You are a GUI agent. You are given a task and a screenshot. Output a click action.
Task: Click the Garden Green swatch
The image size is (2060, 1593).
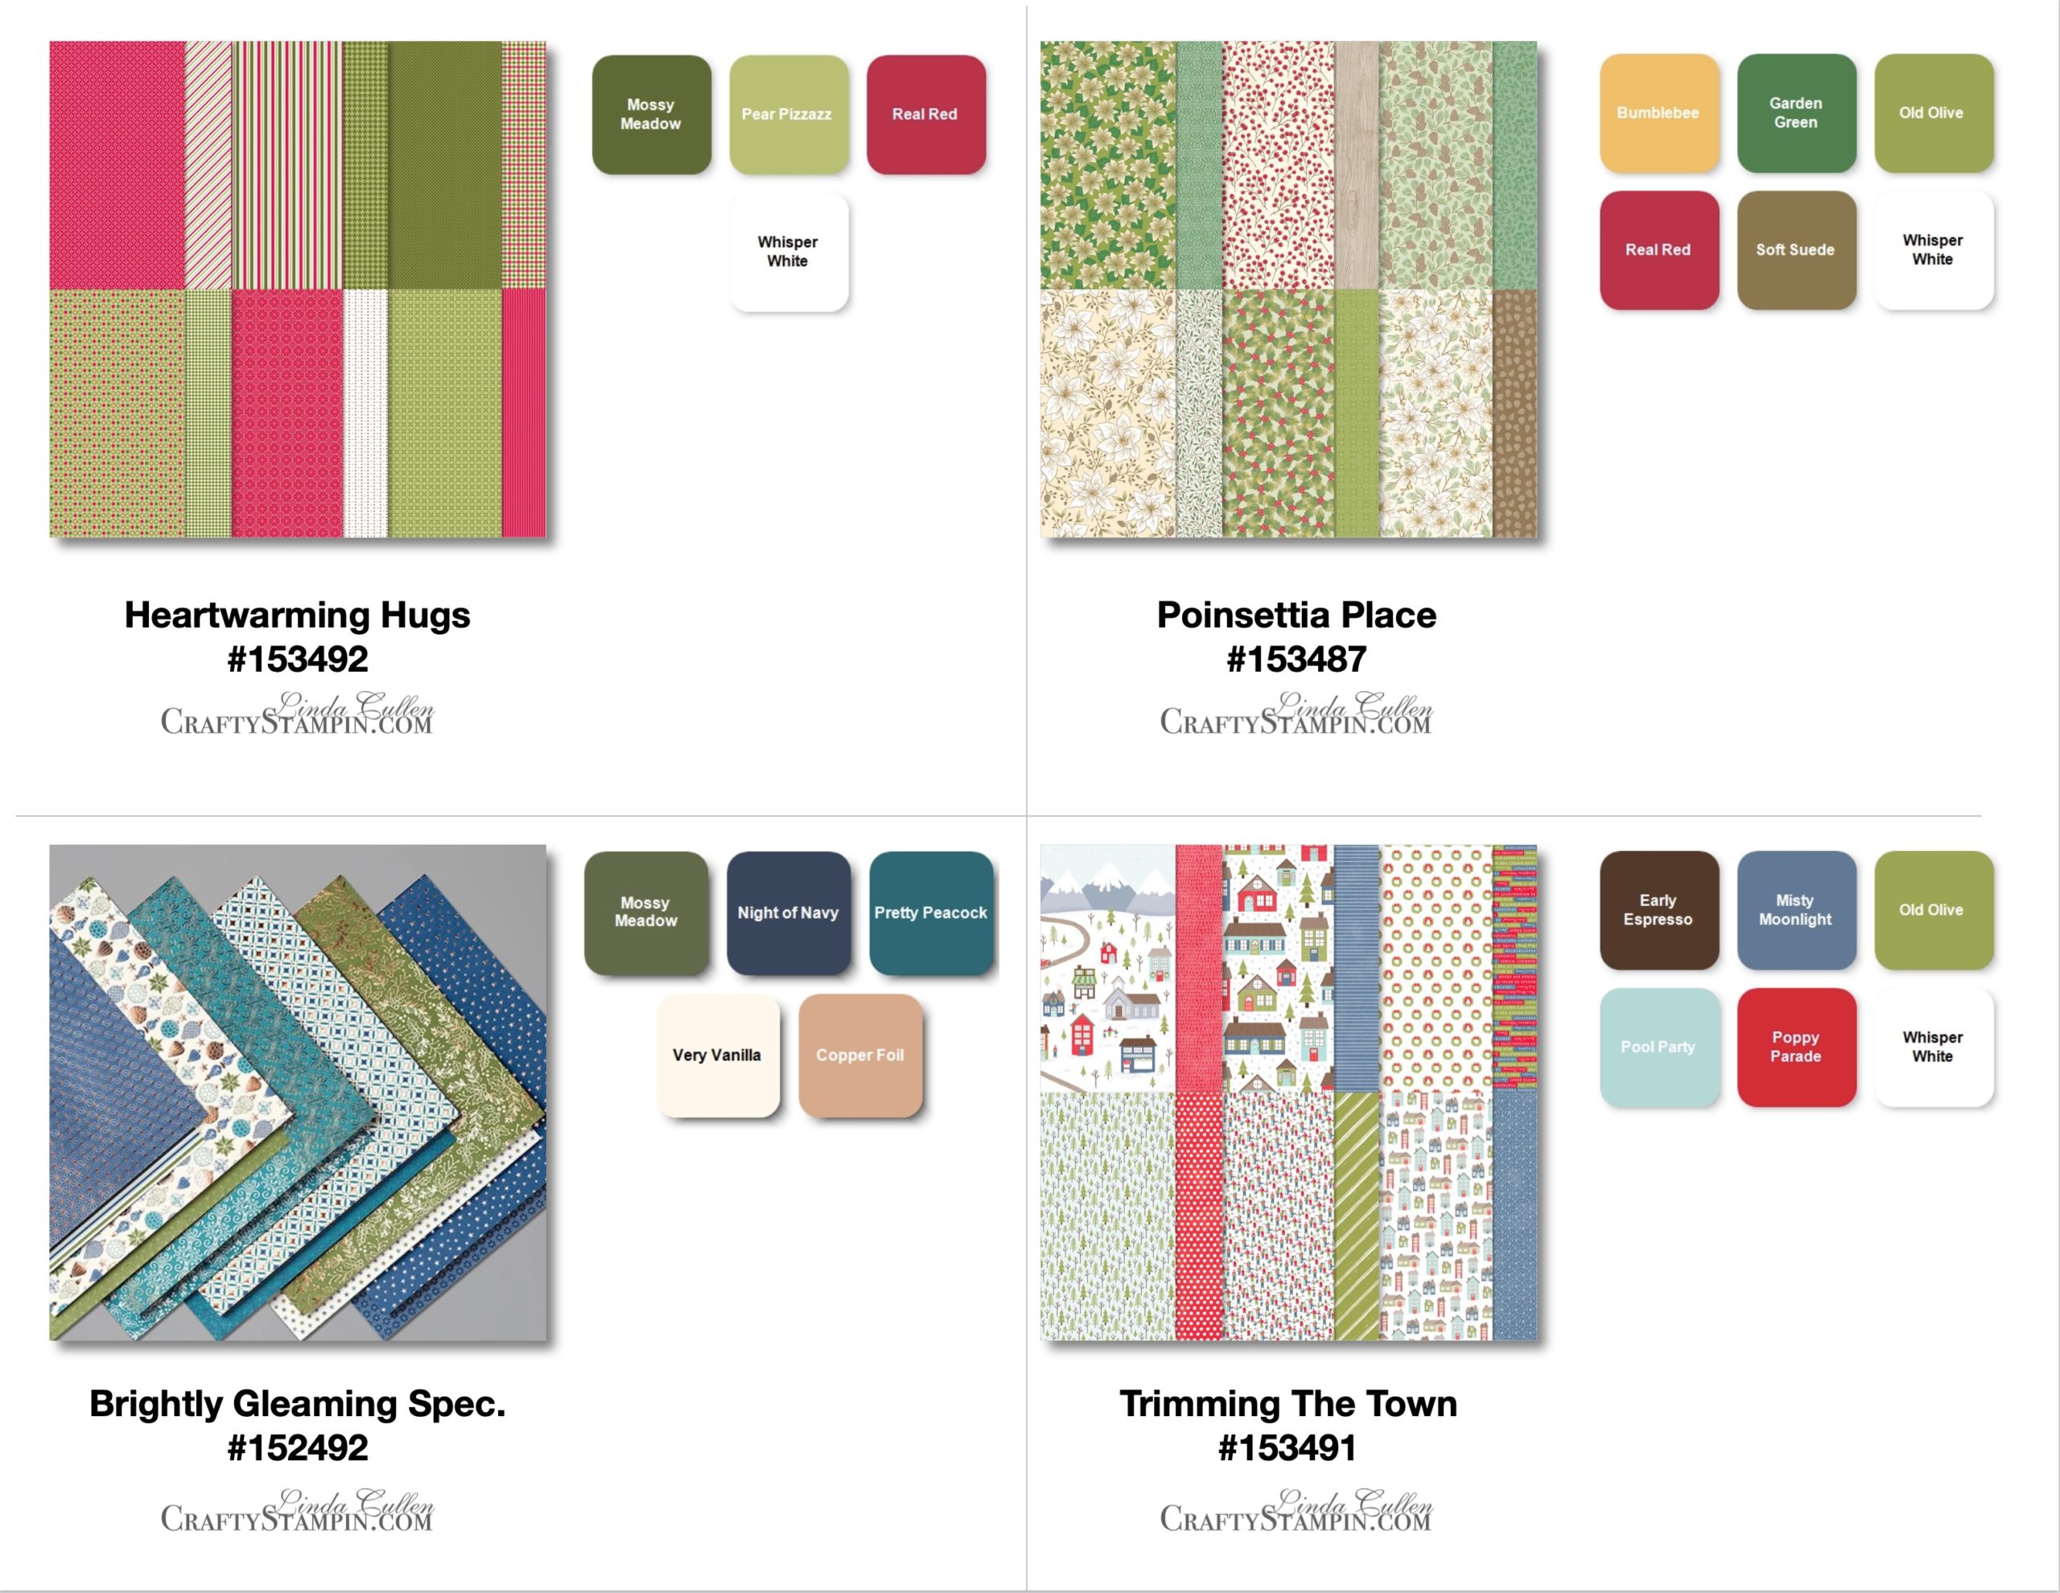tap(1797, 113)
